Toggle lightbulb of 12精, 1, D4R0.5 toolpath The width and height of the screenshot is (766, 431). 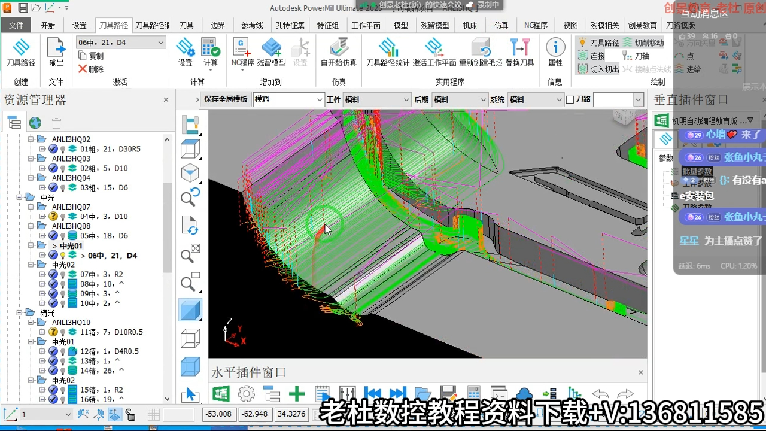[x=63, y=351]
